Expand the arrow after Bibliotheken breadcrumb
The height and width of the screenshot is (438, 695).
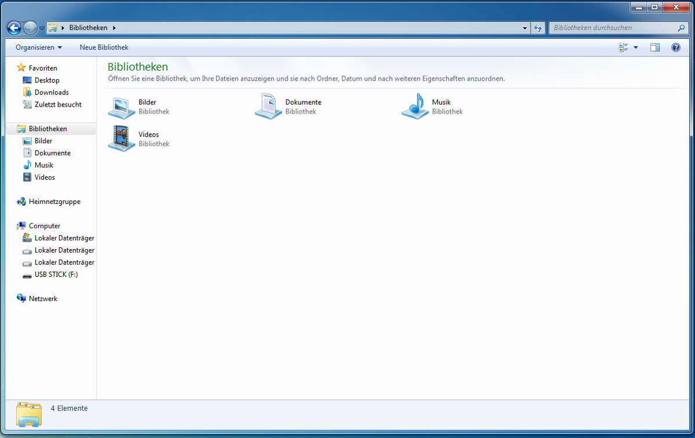click(114, 28)
